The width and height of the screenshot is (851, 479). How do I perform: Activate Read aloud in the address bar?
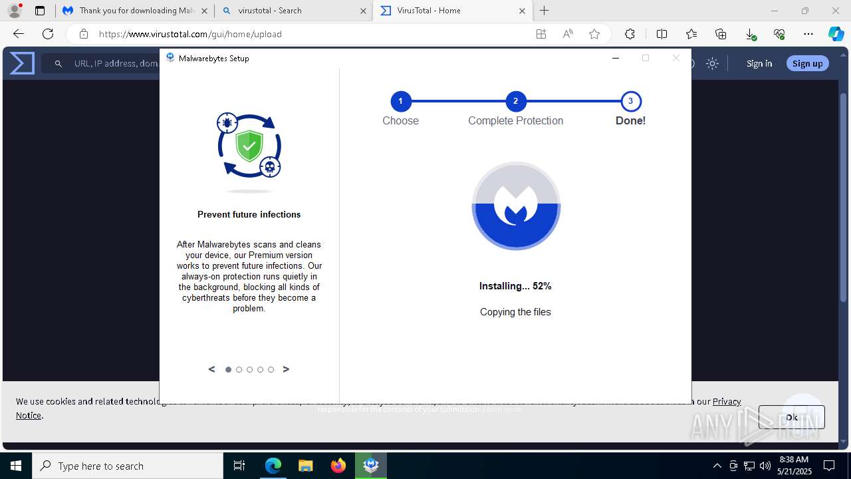click(x=568, y=34)
